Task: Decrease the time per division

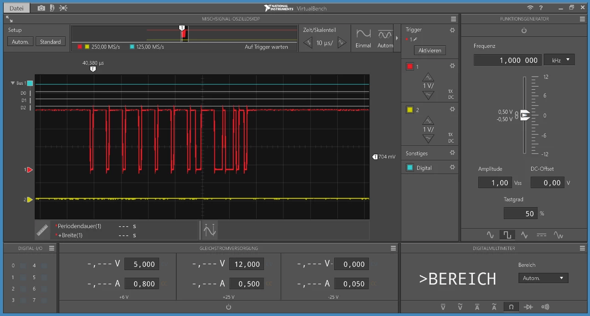Action: pos(308,43)
